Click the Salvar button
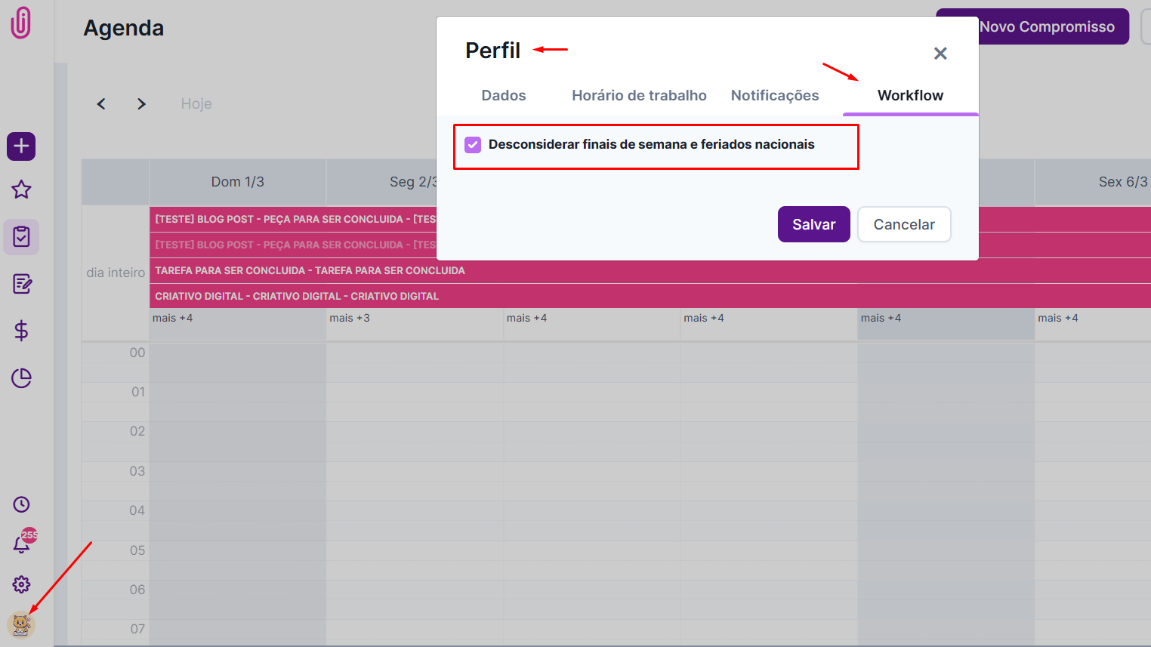The image size is (1151, 647). pos(813,224)
